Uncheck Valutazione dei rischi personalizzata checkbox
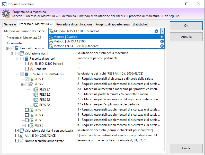This screenshot has height=155, width=205. (17, 131)
